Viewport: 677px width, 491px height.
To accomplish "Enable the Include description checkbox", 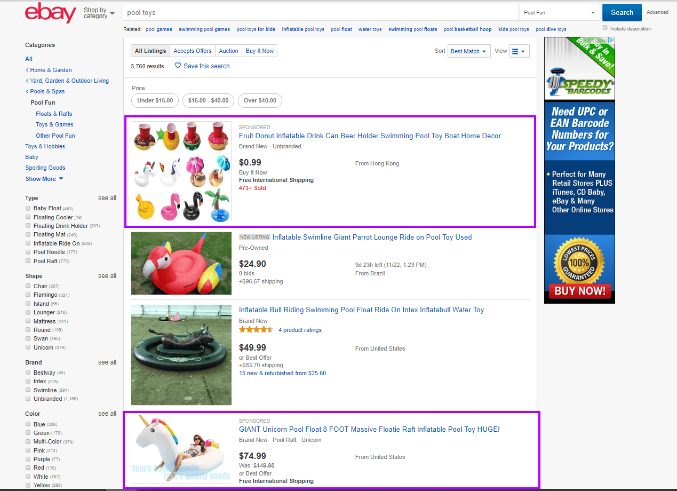I will (x=606, y=27).
